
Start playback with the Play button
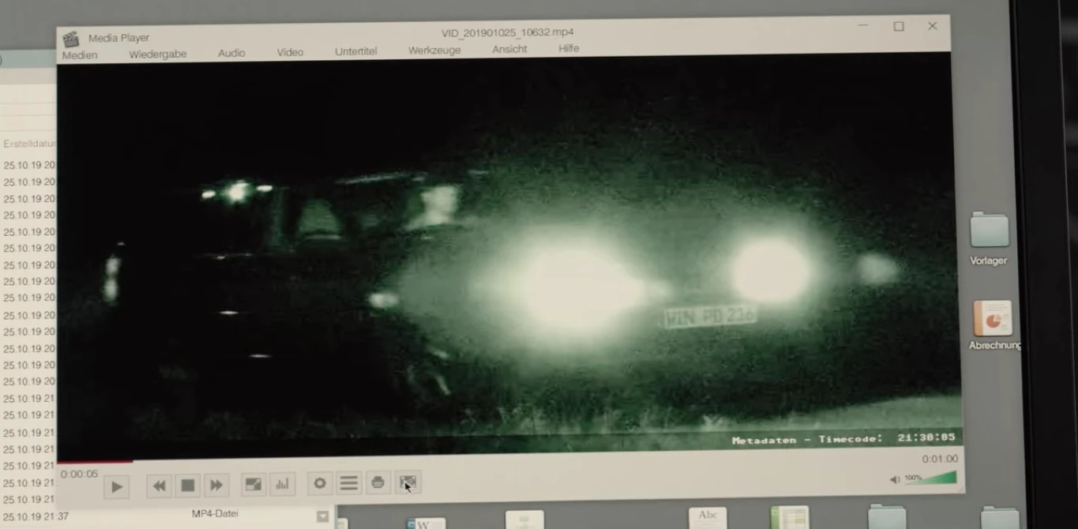click(117, 487)
